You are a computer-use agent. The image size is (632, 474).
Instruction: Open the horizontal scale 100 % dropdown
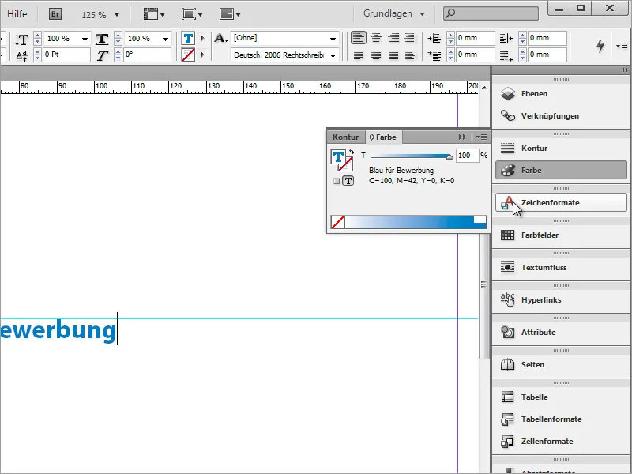tap(166, 39)
